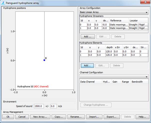Cancel the hydrophone array dialog
Image resolution: width=151 pixels, height=123 pixels.
[22, 117]
